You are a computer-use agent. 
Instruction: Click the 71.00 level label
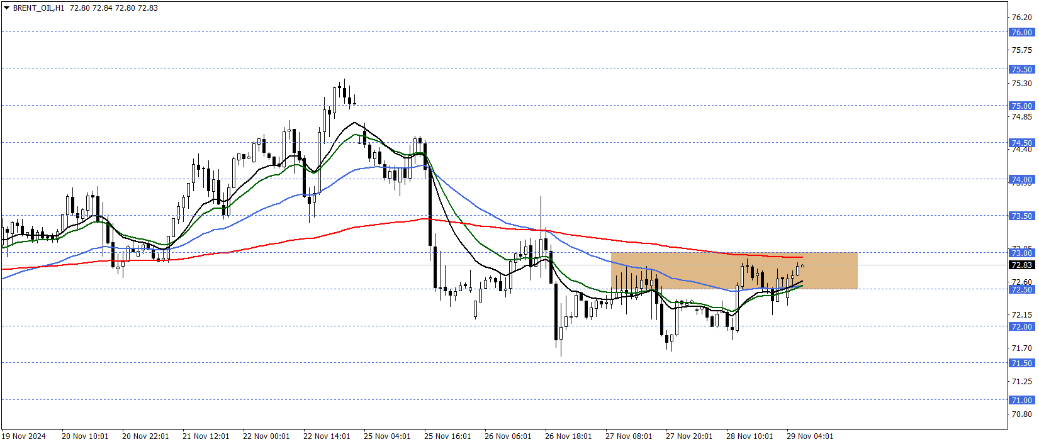coord(1021,400)
